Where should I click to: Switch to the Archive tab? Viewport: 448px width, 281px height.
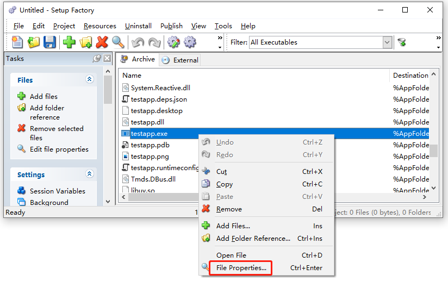[138, 59]
